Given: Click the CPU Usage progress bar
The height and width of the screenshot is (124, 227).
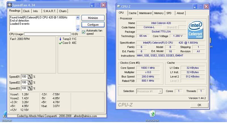Looking at the screenshot, I should pos(48,34).
